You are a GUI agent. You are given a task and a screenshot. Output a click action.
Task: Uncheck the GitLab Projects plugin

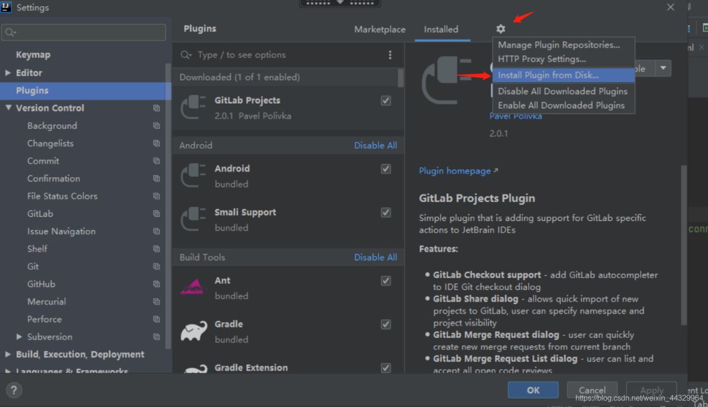pyautogui.click(x=385, y=101)
